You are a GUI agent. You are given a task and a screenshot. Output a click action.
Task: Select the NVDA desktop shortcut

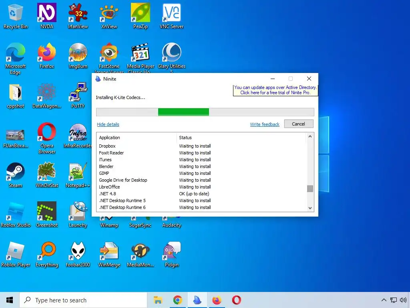pyautogui.click(x=46, y=16)
